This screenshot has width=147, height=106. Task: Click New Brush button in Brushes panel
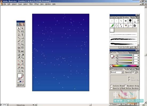coord(130,47)
